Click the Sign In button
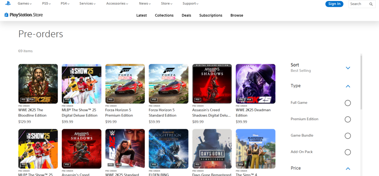 (x=334, y=4)
